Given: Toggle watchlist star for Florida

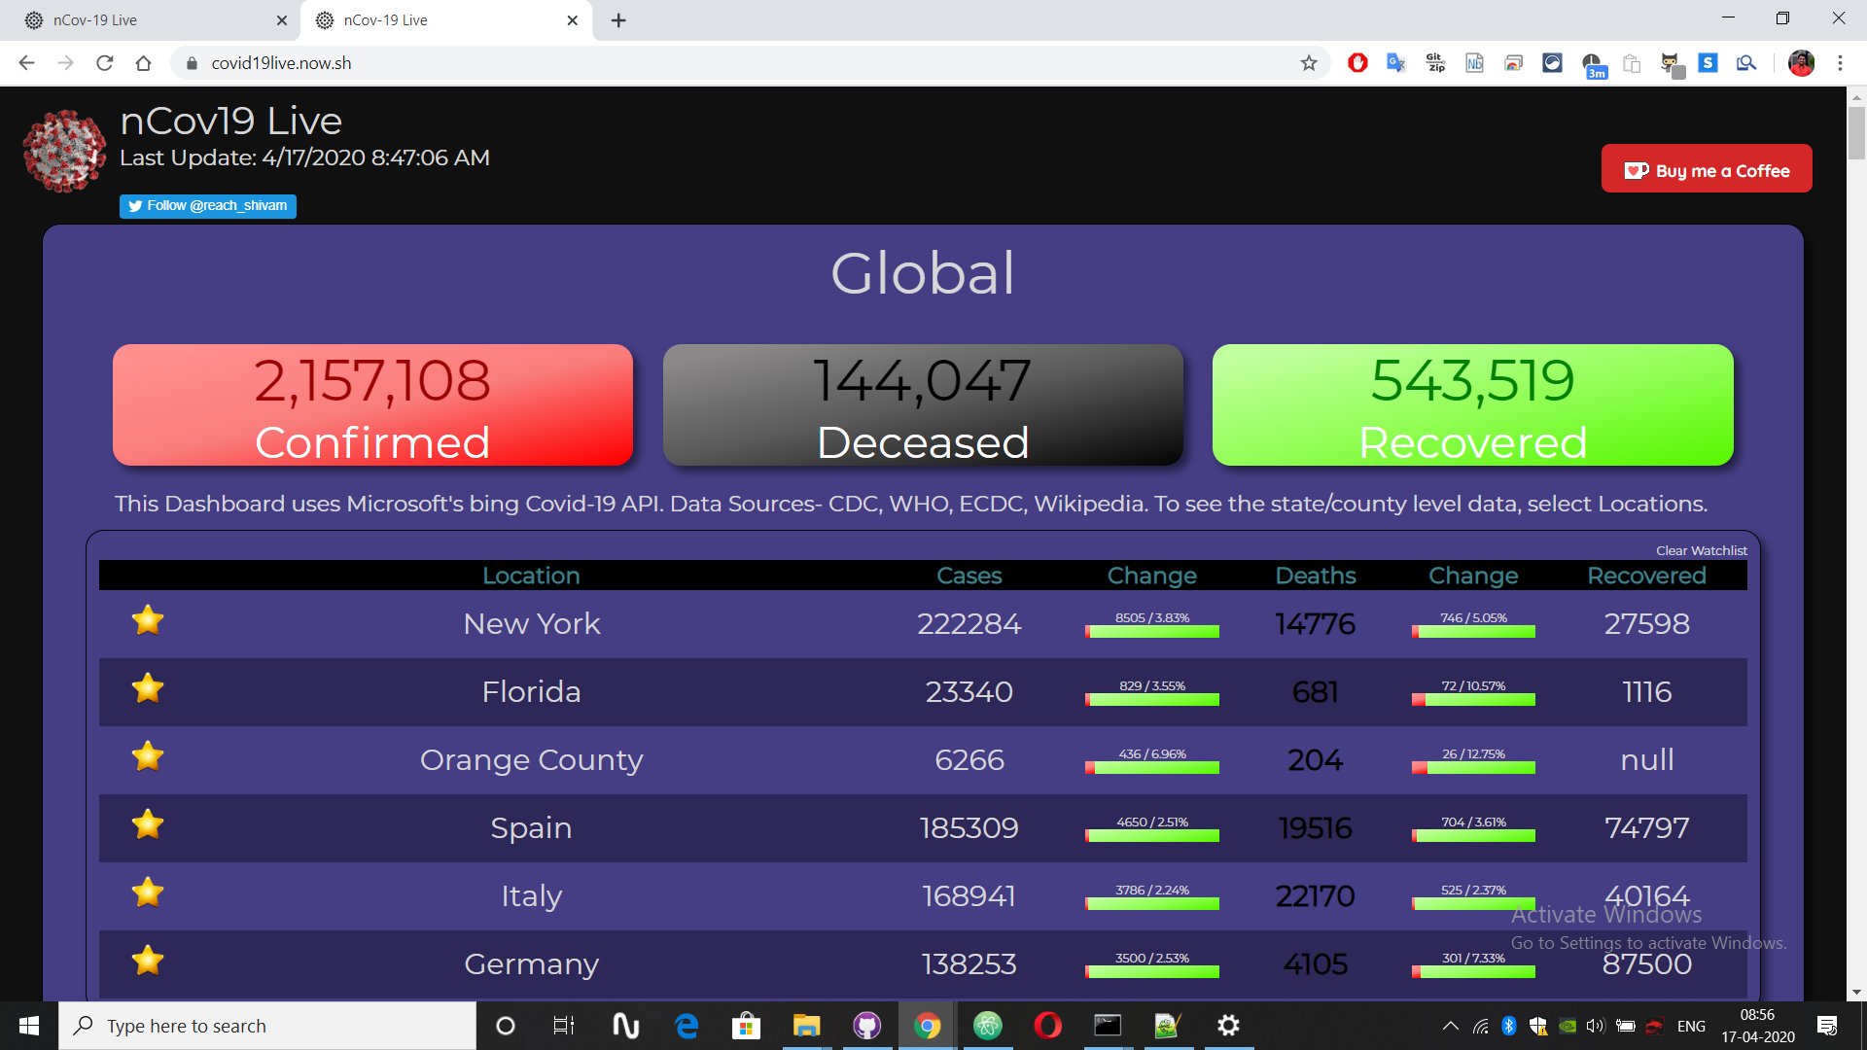Looking at the screenshot, I should pos(148,688).
